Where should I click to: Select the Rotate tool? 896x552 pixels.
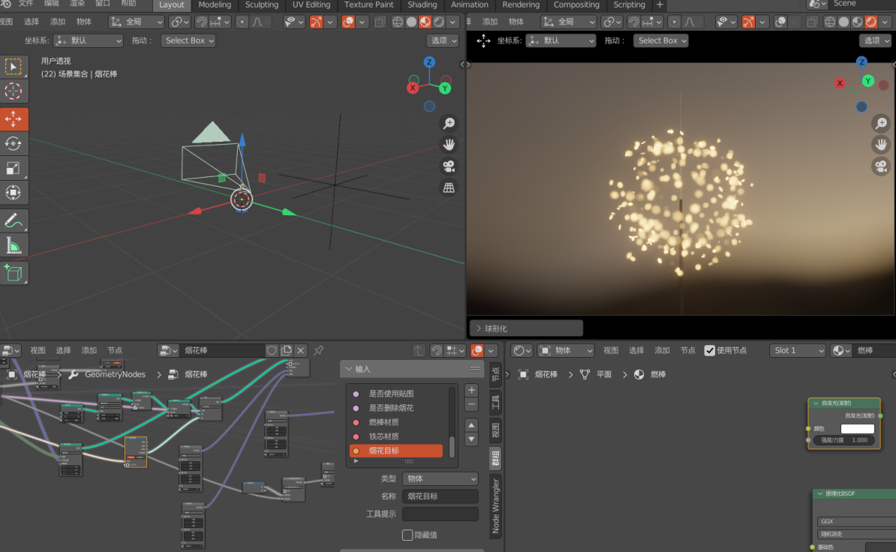tap(14, 143)
